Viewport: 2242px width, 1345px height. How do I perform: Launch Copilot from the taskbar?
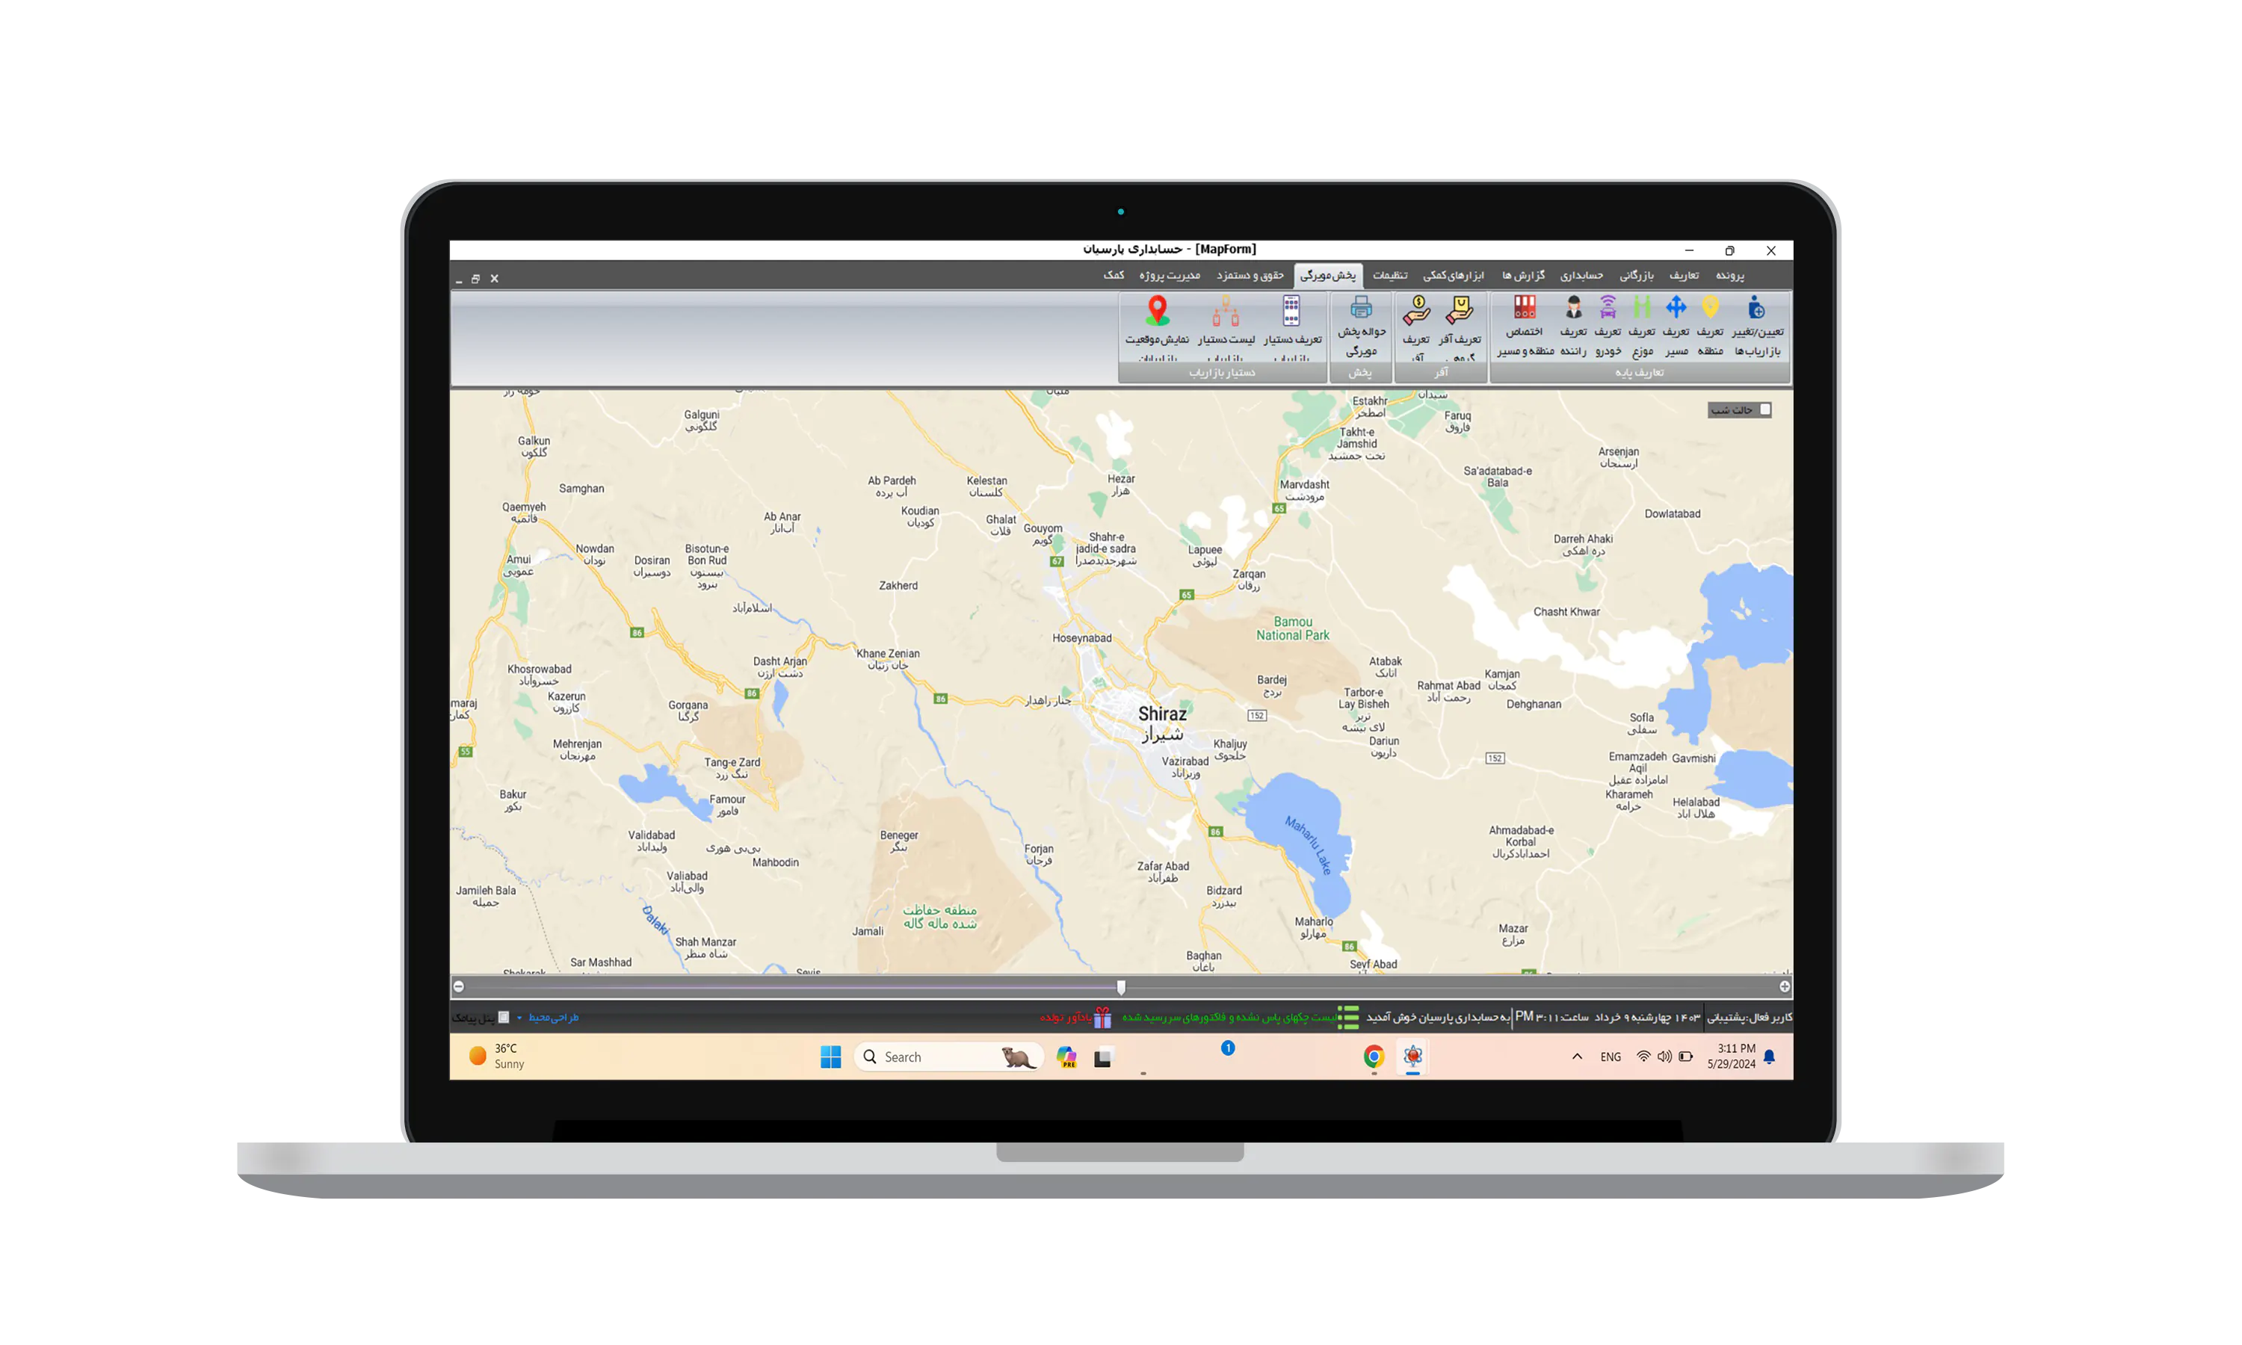pos(1066,1057)
